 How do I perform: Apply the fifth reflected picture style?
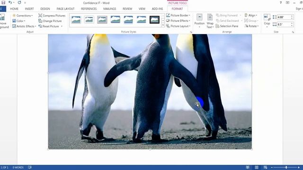pos(128,20)
